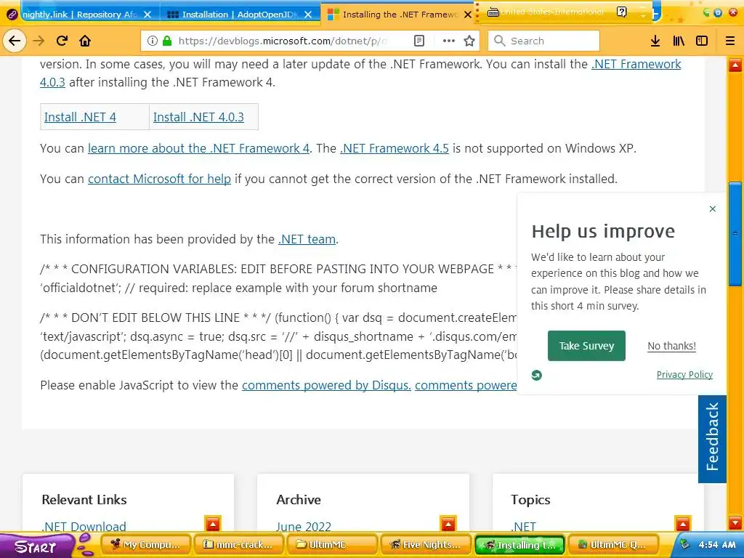Close the nightly.link tab
This screenshot has width=744, height=558.
point(147,15)
